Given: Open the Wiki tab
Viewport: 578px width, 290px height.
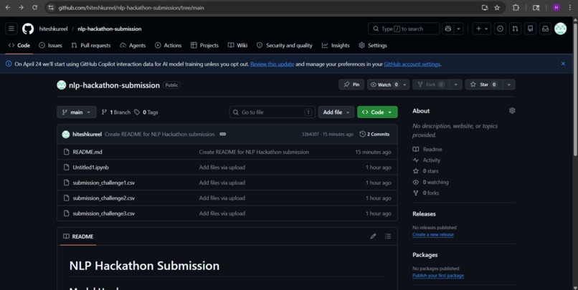Looking at the screenshot, I should click(x=238, y=45).
